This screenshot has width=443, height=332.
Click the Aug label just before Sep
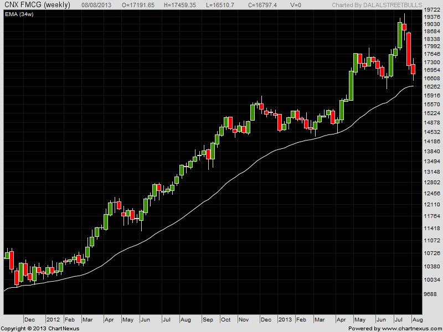186,320
